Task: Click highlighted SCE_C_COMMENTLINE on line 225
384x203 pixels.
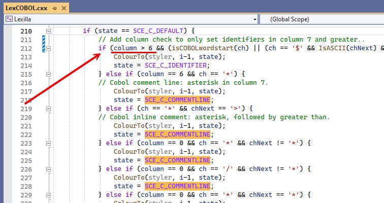Action: pyautogui.click(x=178, y=160)
